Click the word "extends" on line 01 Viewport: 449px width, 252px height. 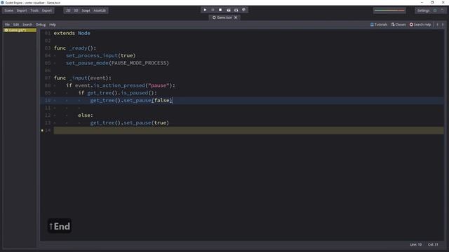click(64, 33)
